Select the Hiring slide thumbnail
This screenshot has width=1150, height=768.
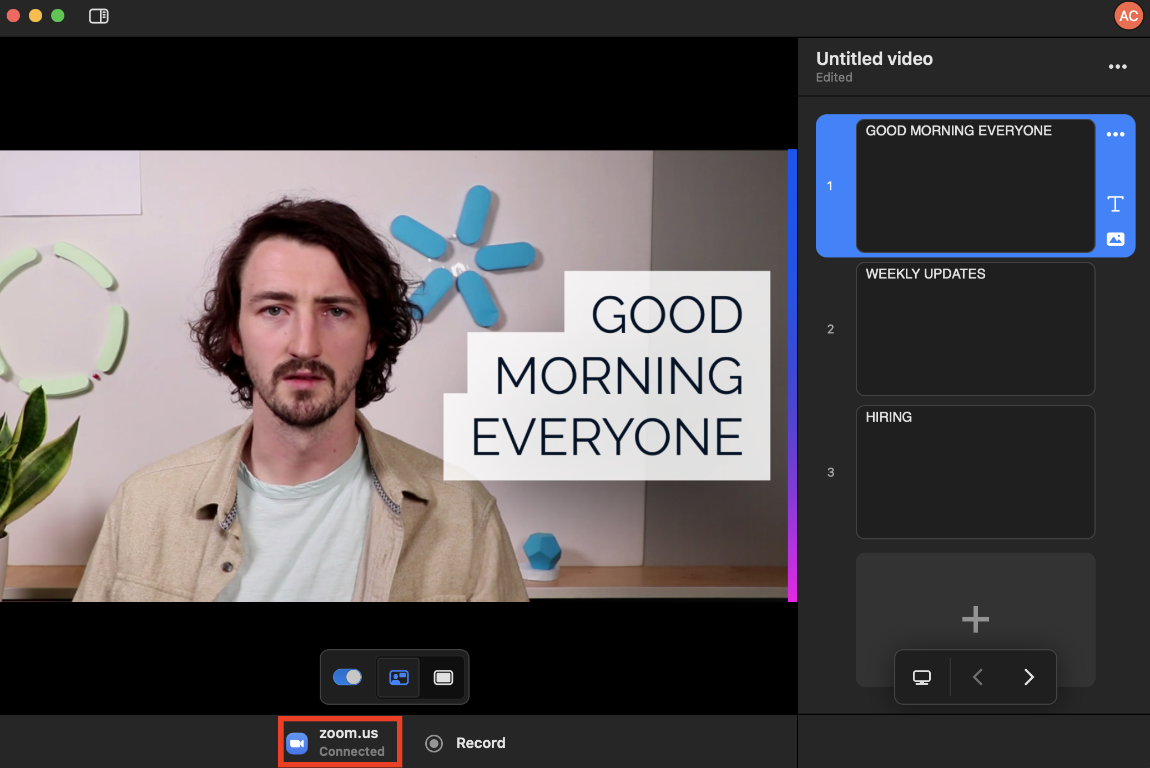pyautogui.click(x=975, y=472)
